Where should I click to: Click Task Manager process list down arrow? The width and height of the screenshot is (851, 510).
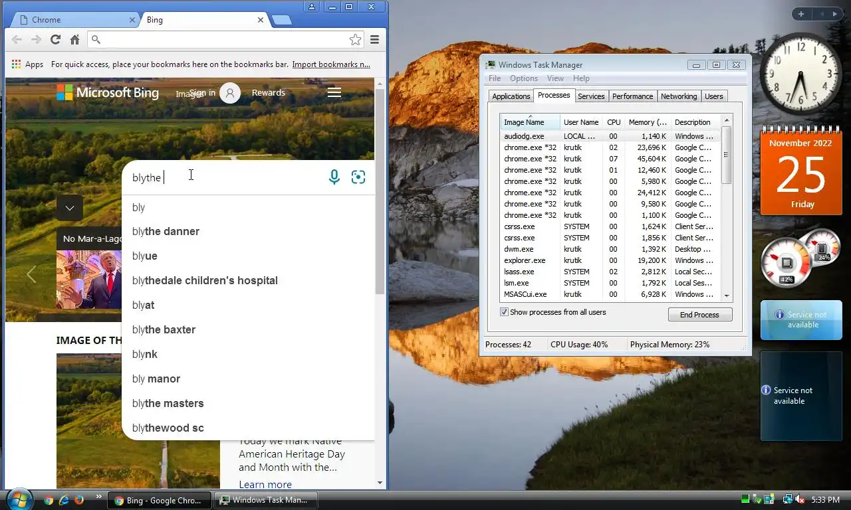pyautogui.click(x=727, y=296)
